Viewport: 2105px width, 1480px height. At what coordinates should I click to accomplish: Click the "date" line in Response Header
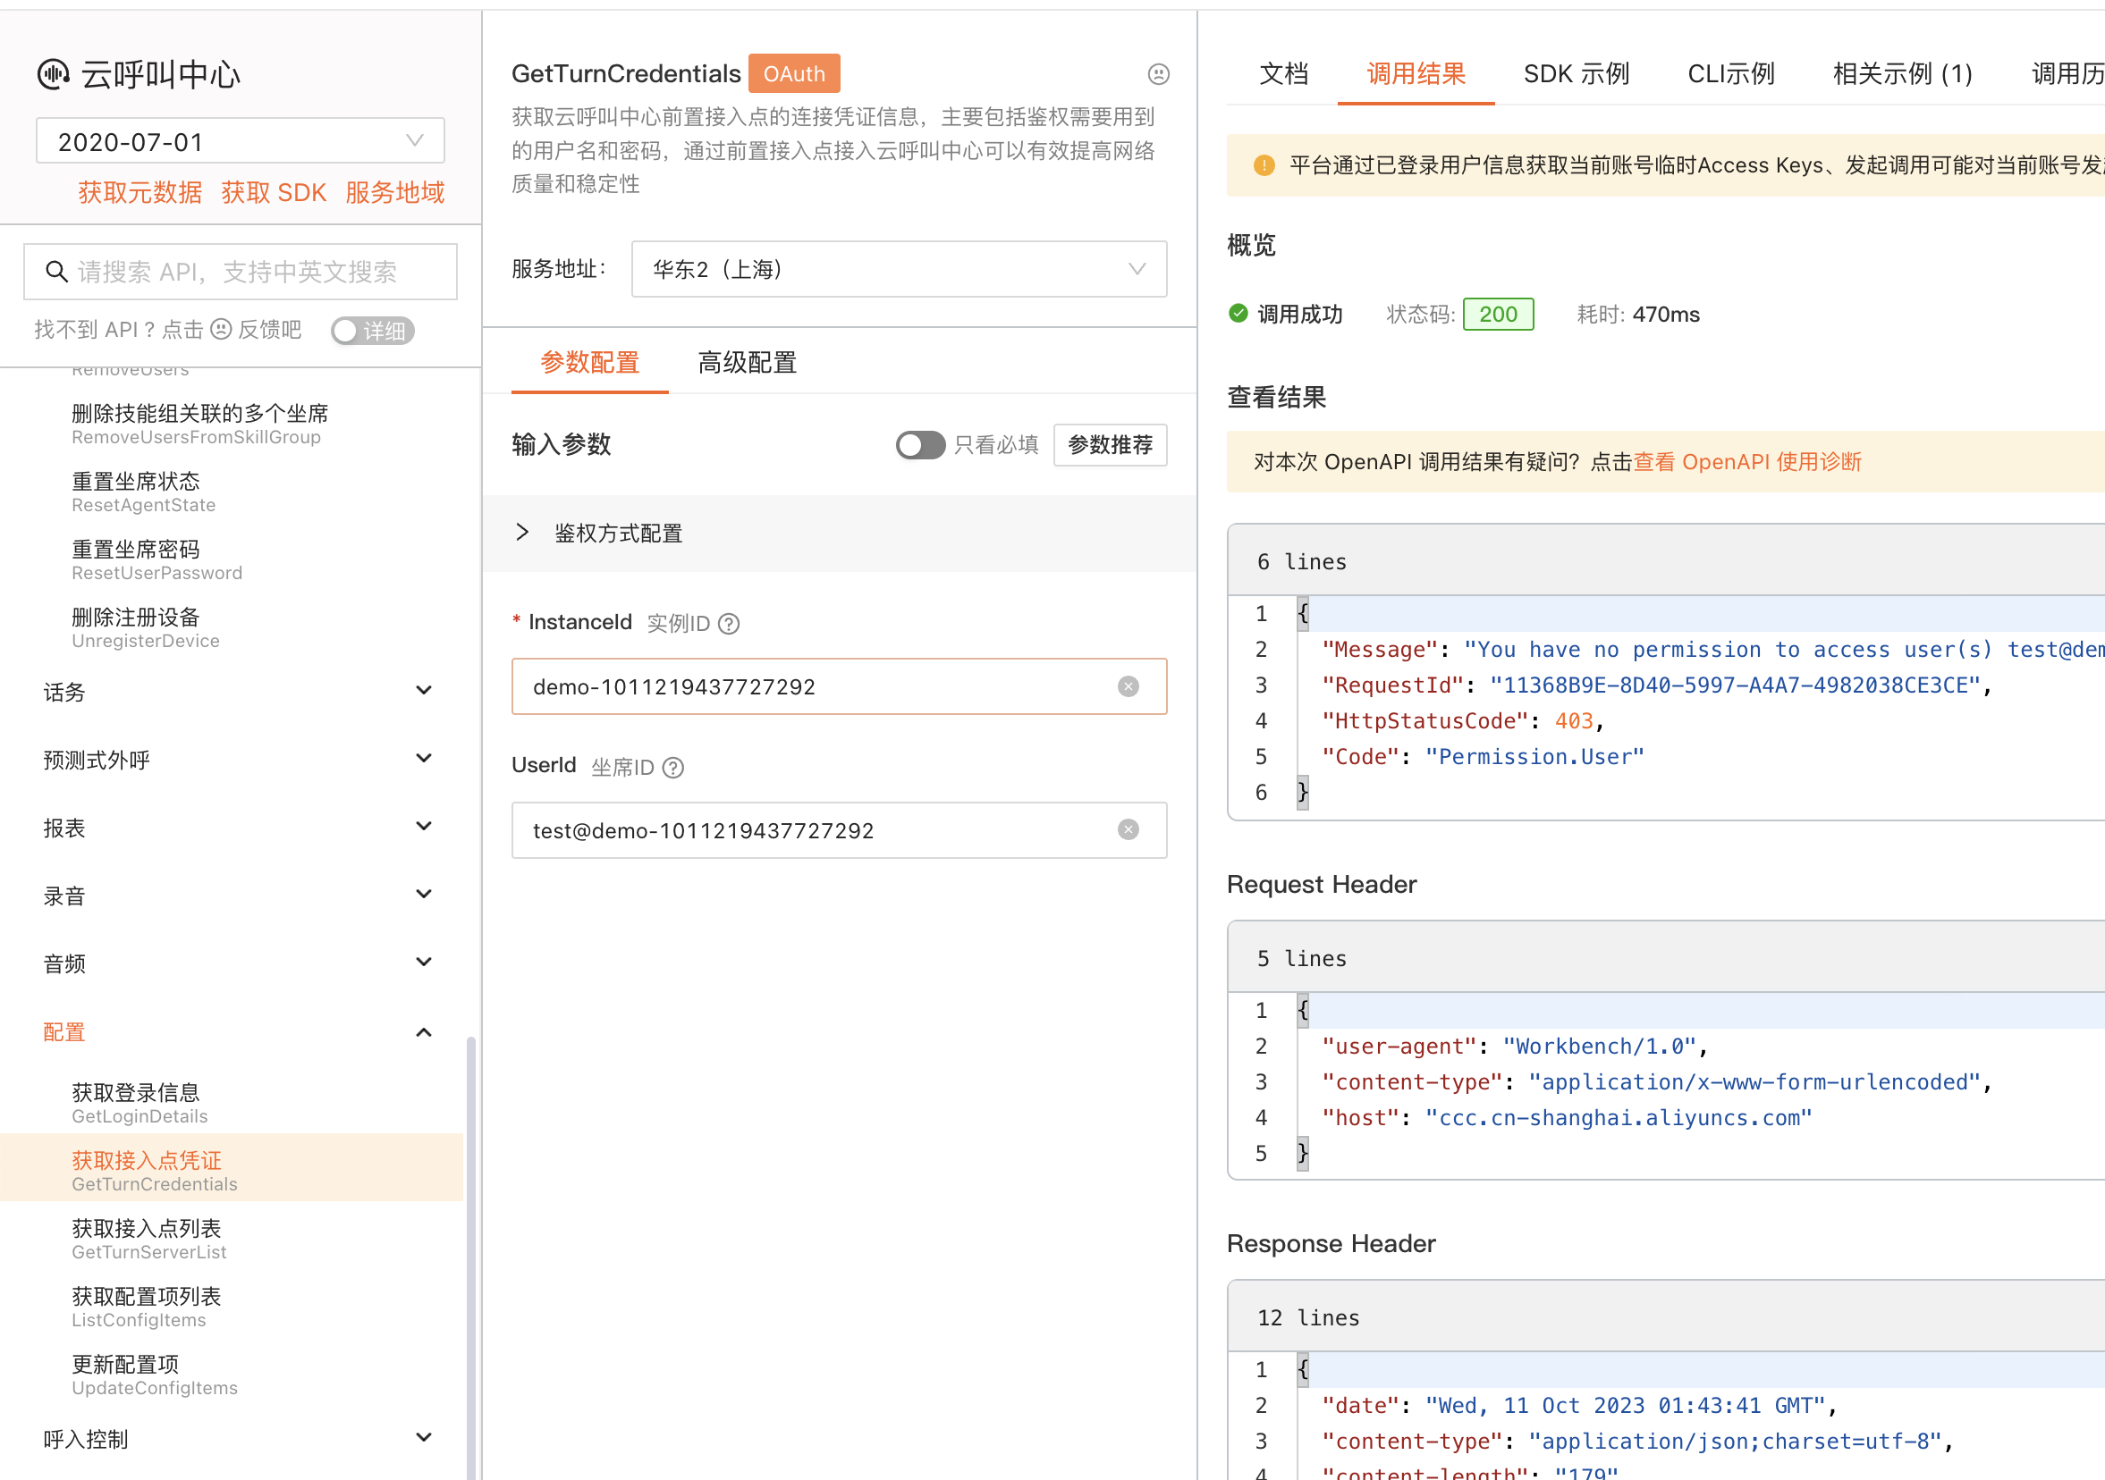click(1579, 1405)
